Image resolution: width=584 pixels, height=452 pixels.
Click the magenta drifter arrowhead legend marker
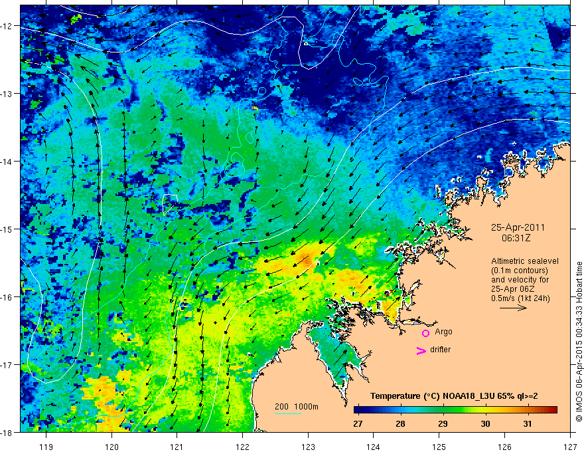(421, 350)
